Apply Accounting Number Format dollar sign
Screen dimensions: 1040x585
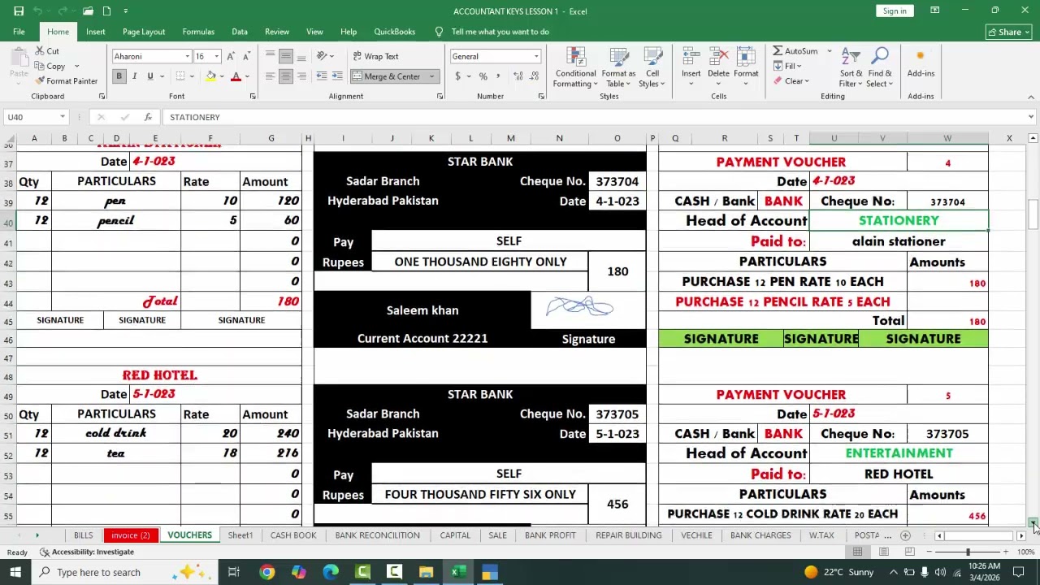click(457, 76)
